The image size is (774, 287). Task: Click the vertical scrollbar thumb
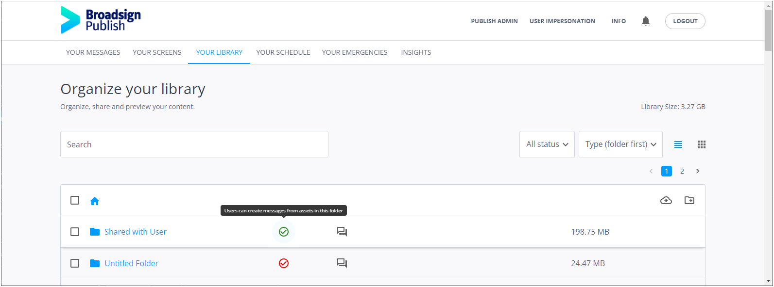(768, 29)
